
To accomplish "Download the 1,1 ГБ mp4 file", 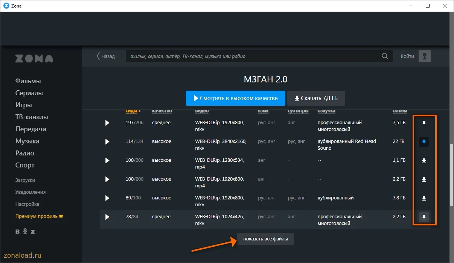I will pos(424,161).
